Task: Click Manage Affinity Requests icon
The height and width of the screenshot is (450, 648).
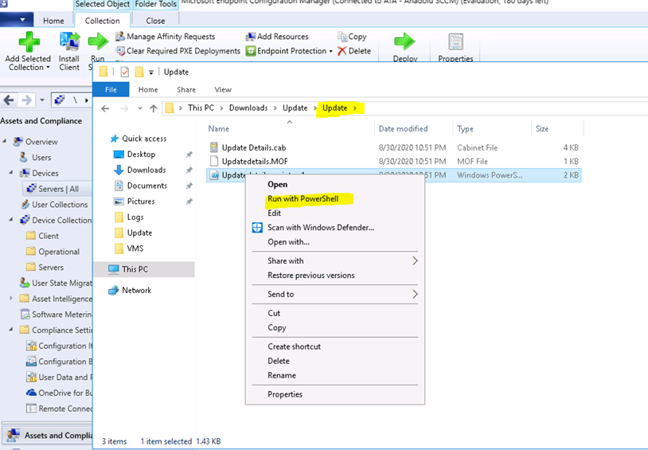Action: [120, 37]
